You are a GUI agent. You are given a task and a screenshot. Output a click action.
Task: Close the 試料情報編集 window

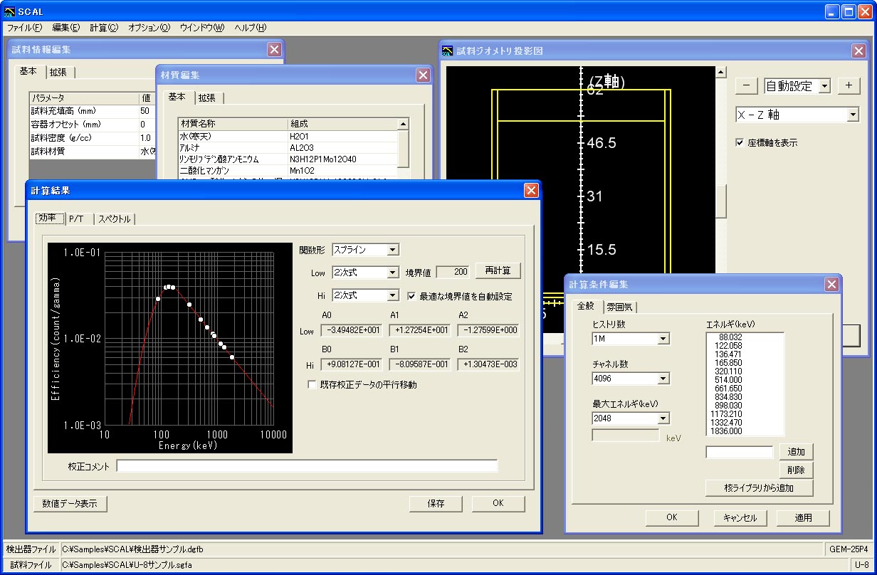[x=274, y=49]
